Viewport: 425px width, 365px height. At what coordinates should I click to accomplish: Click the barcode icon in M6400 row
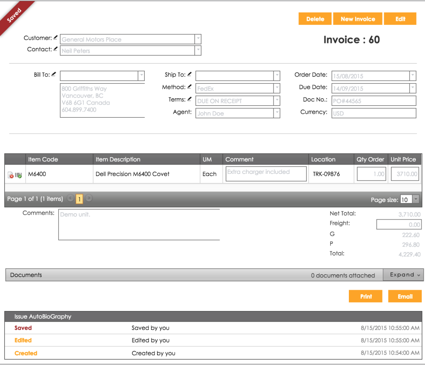pyautogui.click(x=18, y=175)
